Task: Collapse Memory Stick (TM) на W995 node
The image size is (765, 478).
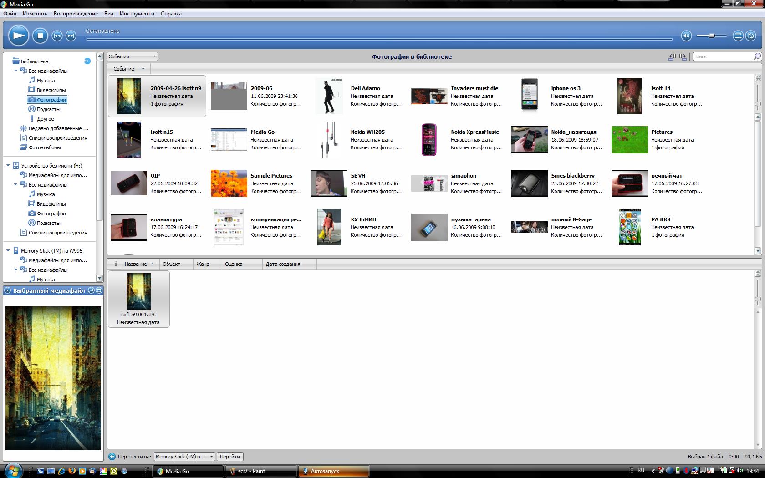Action: (x=8, y=251)
